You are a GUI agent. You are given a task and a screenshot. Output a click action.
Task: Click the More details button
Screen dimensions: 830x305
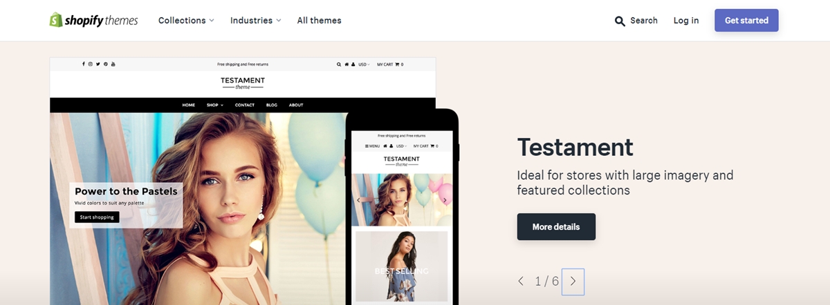(556, 226)
